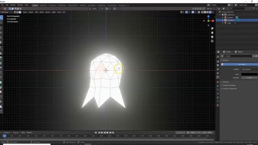Open the Scene properties tab icon
Image resolution: width=258 pixels, height=145 pixels.
point(218,73)
